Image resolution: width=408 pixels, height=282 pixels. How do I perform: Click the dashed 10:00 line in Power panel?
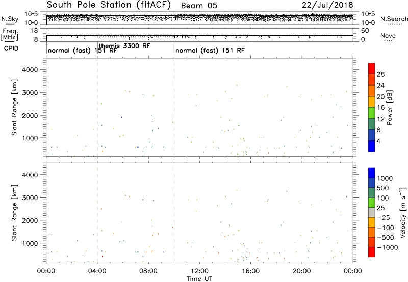[174, 107]
